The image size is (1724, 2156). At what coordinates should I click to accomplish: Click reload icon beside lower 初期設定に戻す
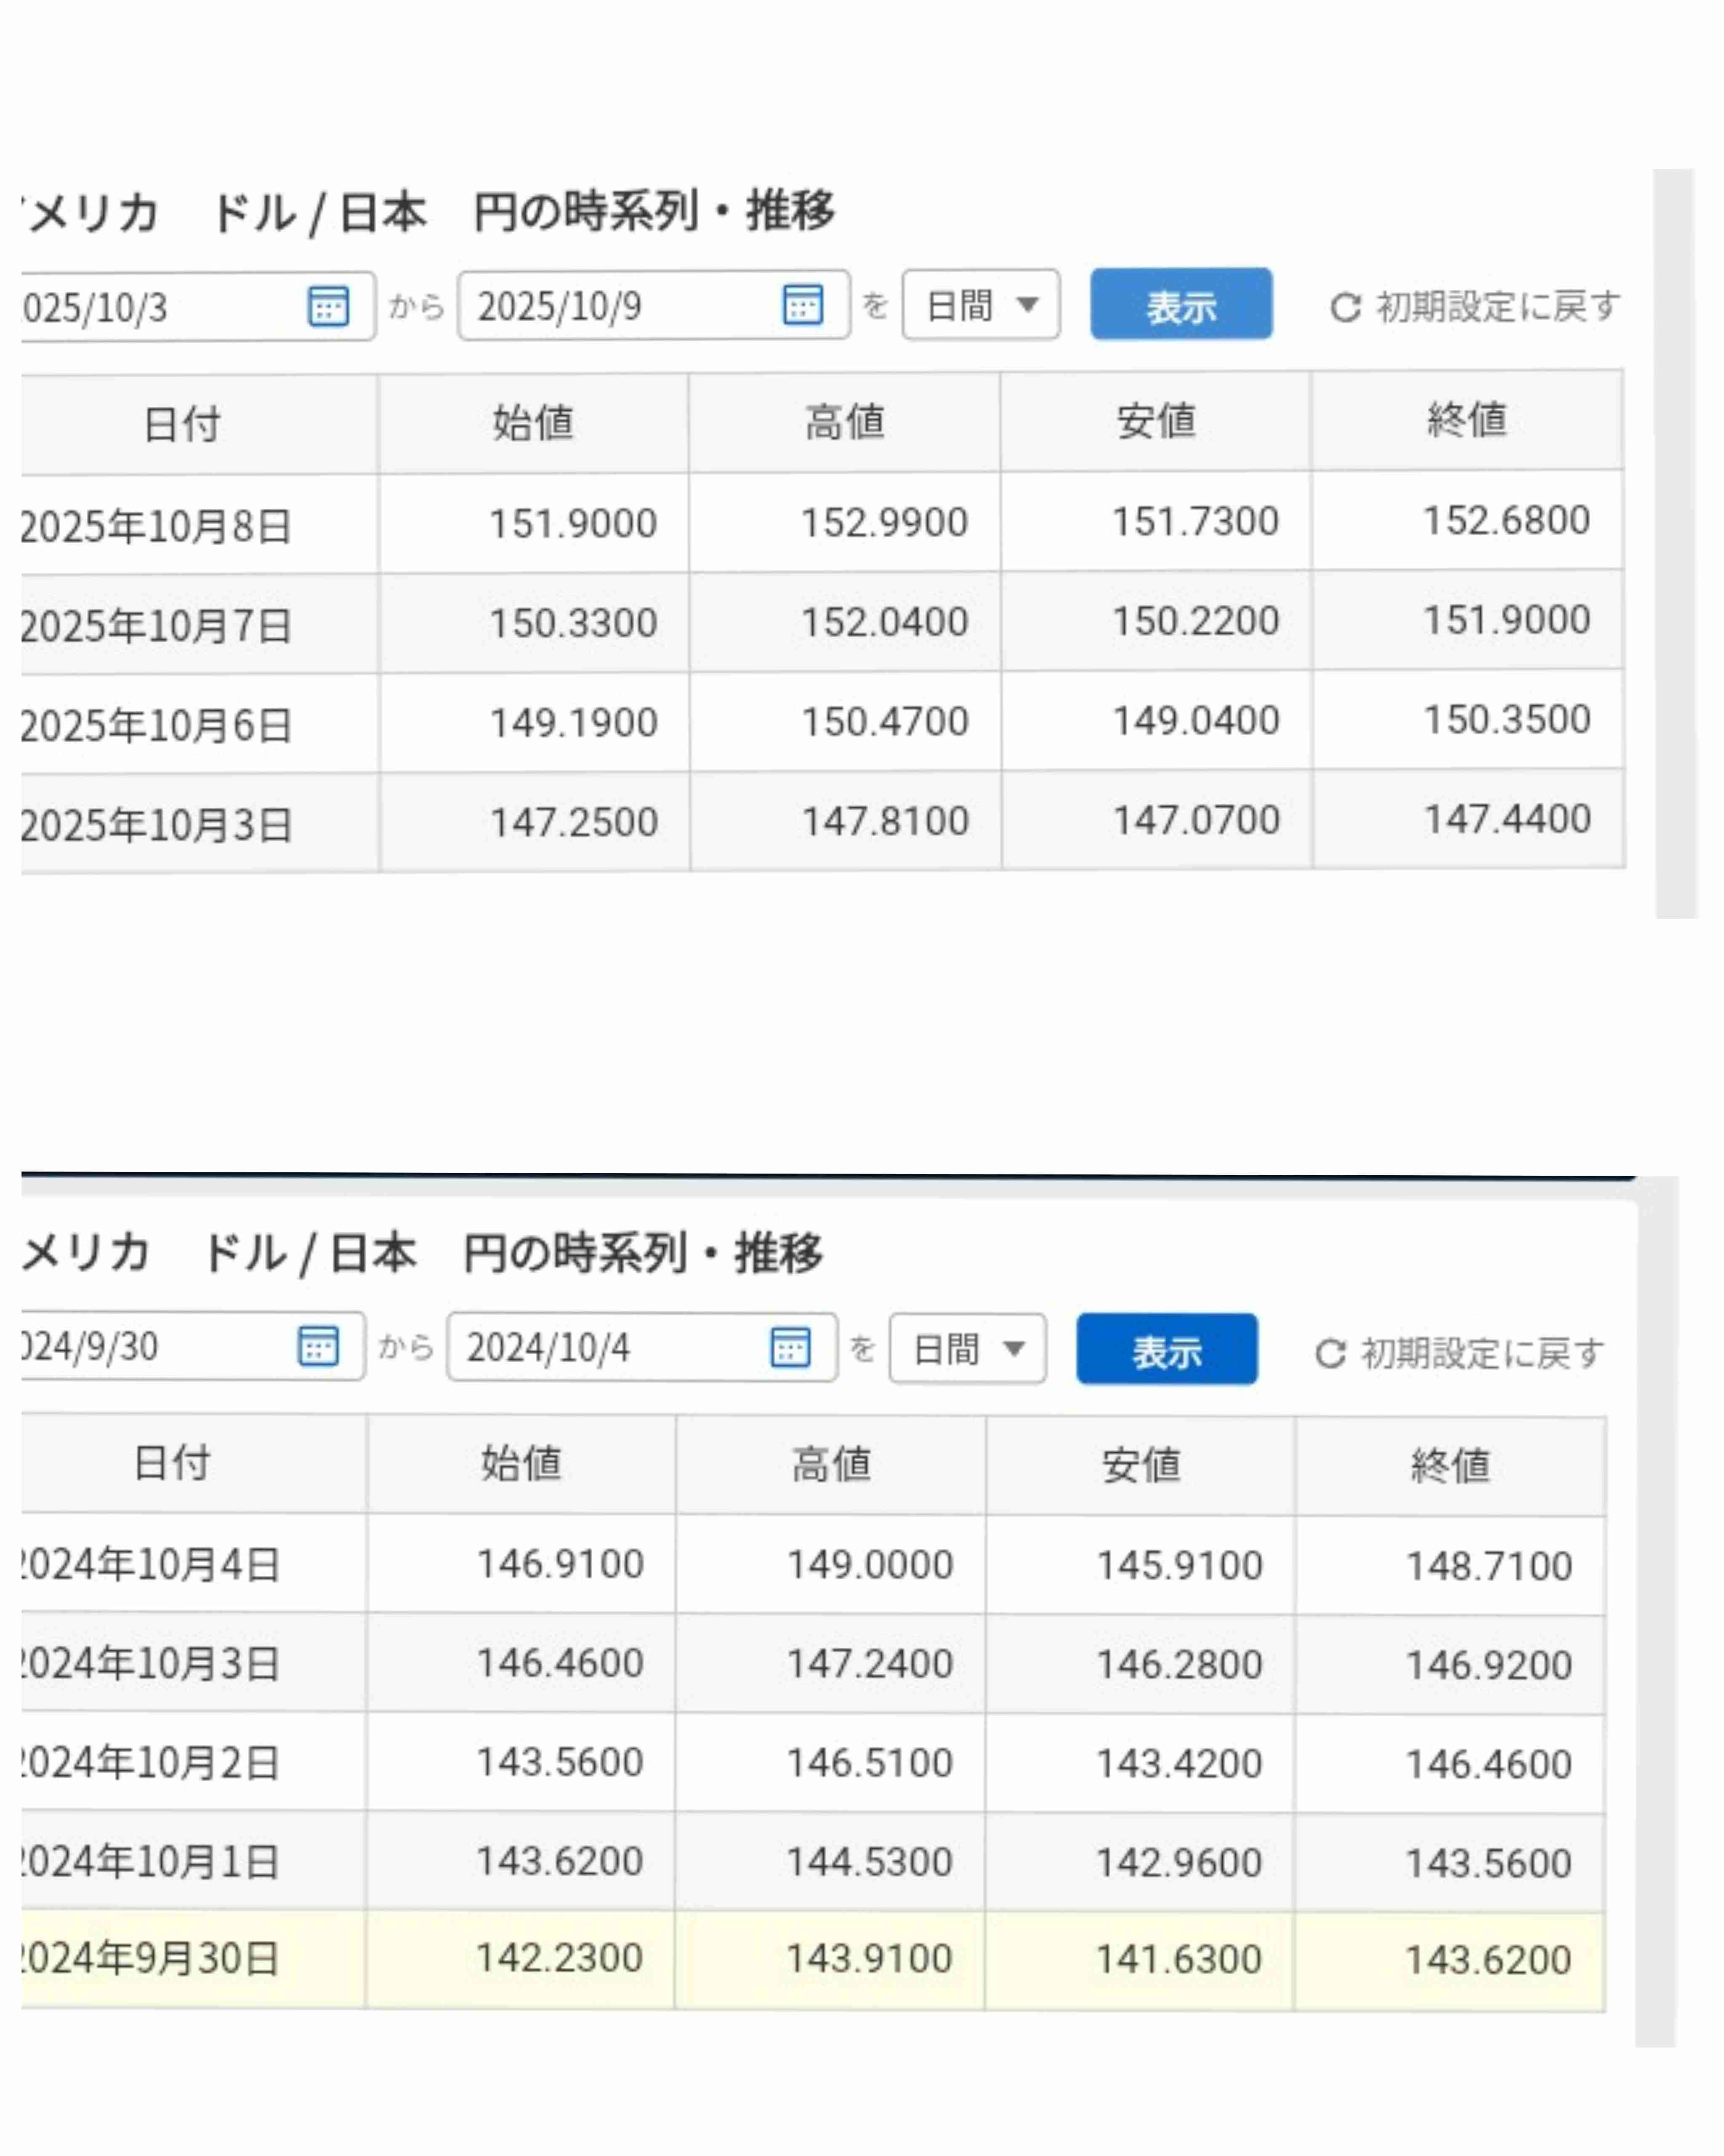pos(1330,1354)
